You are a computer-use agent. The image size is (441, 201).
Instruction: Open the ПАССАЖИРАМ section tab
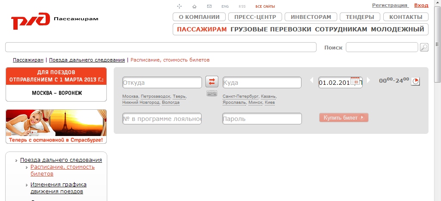click(202, 30)
